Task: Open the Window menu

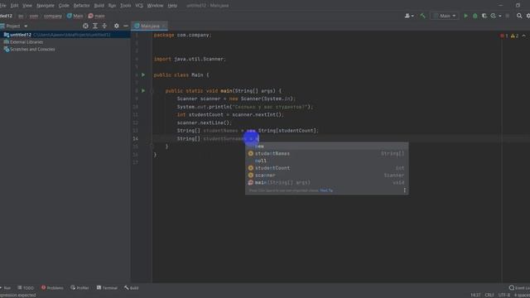Action: [155, 6]
